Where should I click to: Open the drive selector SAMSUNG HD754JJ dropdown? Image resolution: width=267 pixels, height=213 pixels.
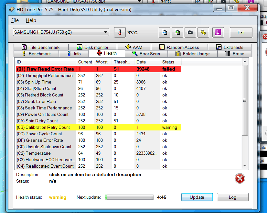tap(61, 32)
